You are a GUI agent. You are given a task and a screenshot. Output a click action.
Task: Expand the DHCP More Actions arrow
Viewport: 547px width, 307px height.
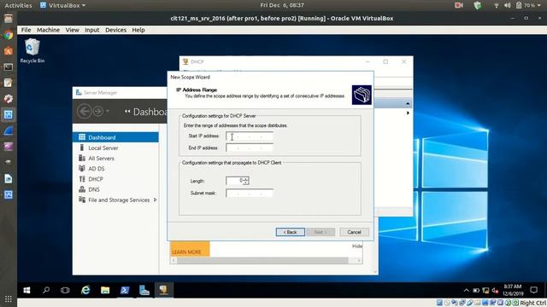pyautogui.click(x=408, y=113)
